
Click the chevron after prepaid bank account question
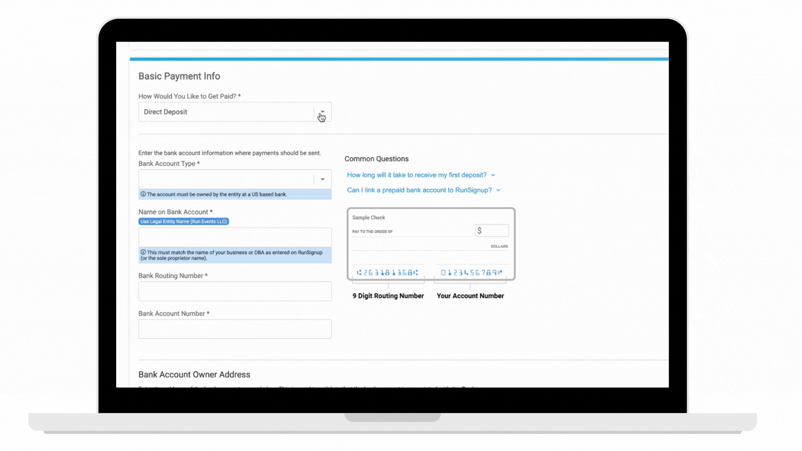(498, 190)
